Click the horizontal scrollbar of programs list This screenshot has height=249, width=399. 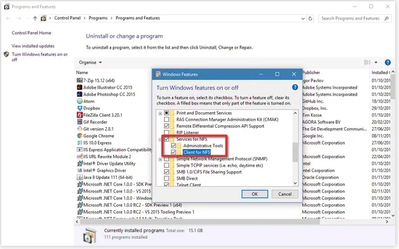[x=199, y=222]
